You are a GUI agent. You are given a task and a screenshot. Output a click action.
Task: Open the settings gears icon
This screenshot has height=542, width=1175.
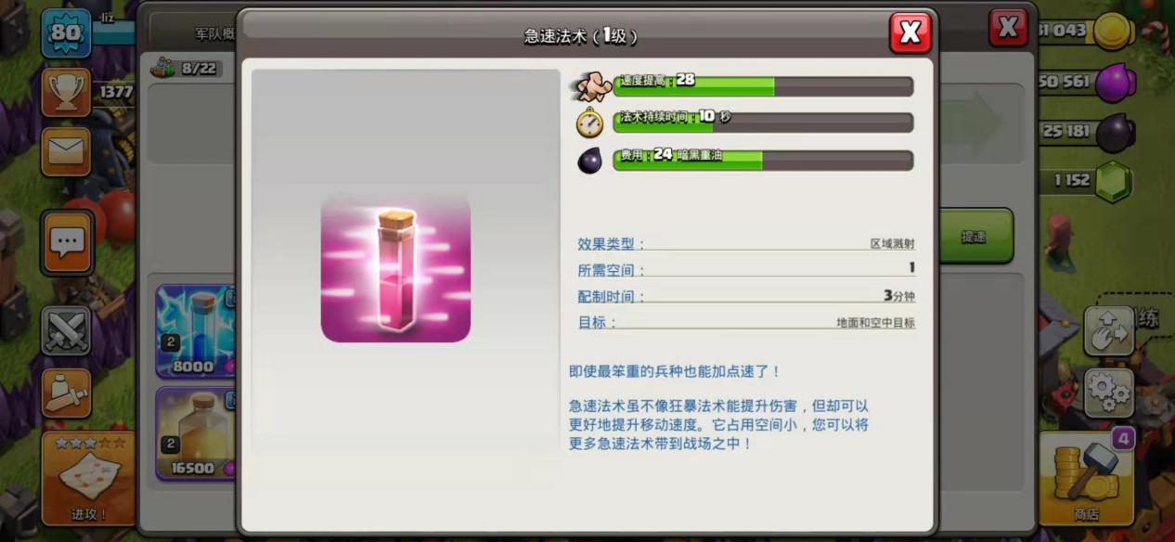(x=1108, y=391)
